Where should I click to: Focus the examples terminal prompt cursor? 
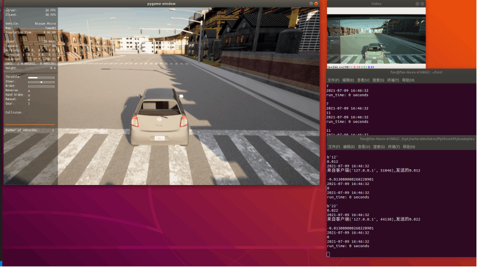(x=328, y=255)
